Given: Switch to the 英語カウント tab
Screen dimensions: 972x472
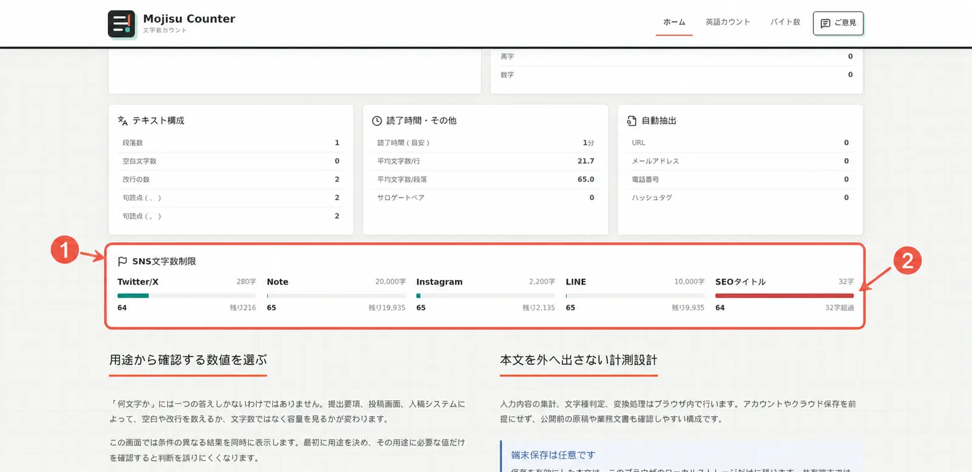Looking at the screenshot, I should click(x=728, y=22).
